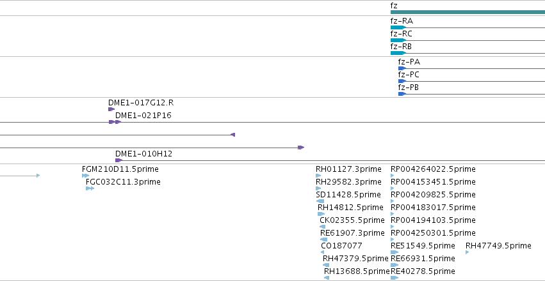Click RH13688.5prime EST label
This screenshot has width=545, height=281.
(x=357, y=271)
